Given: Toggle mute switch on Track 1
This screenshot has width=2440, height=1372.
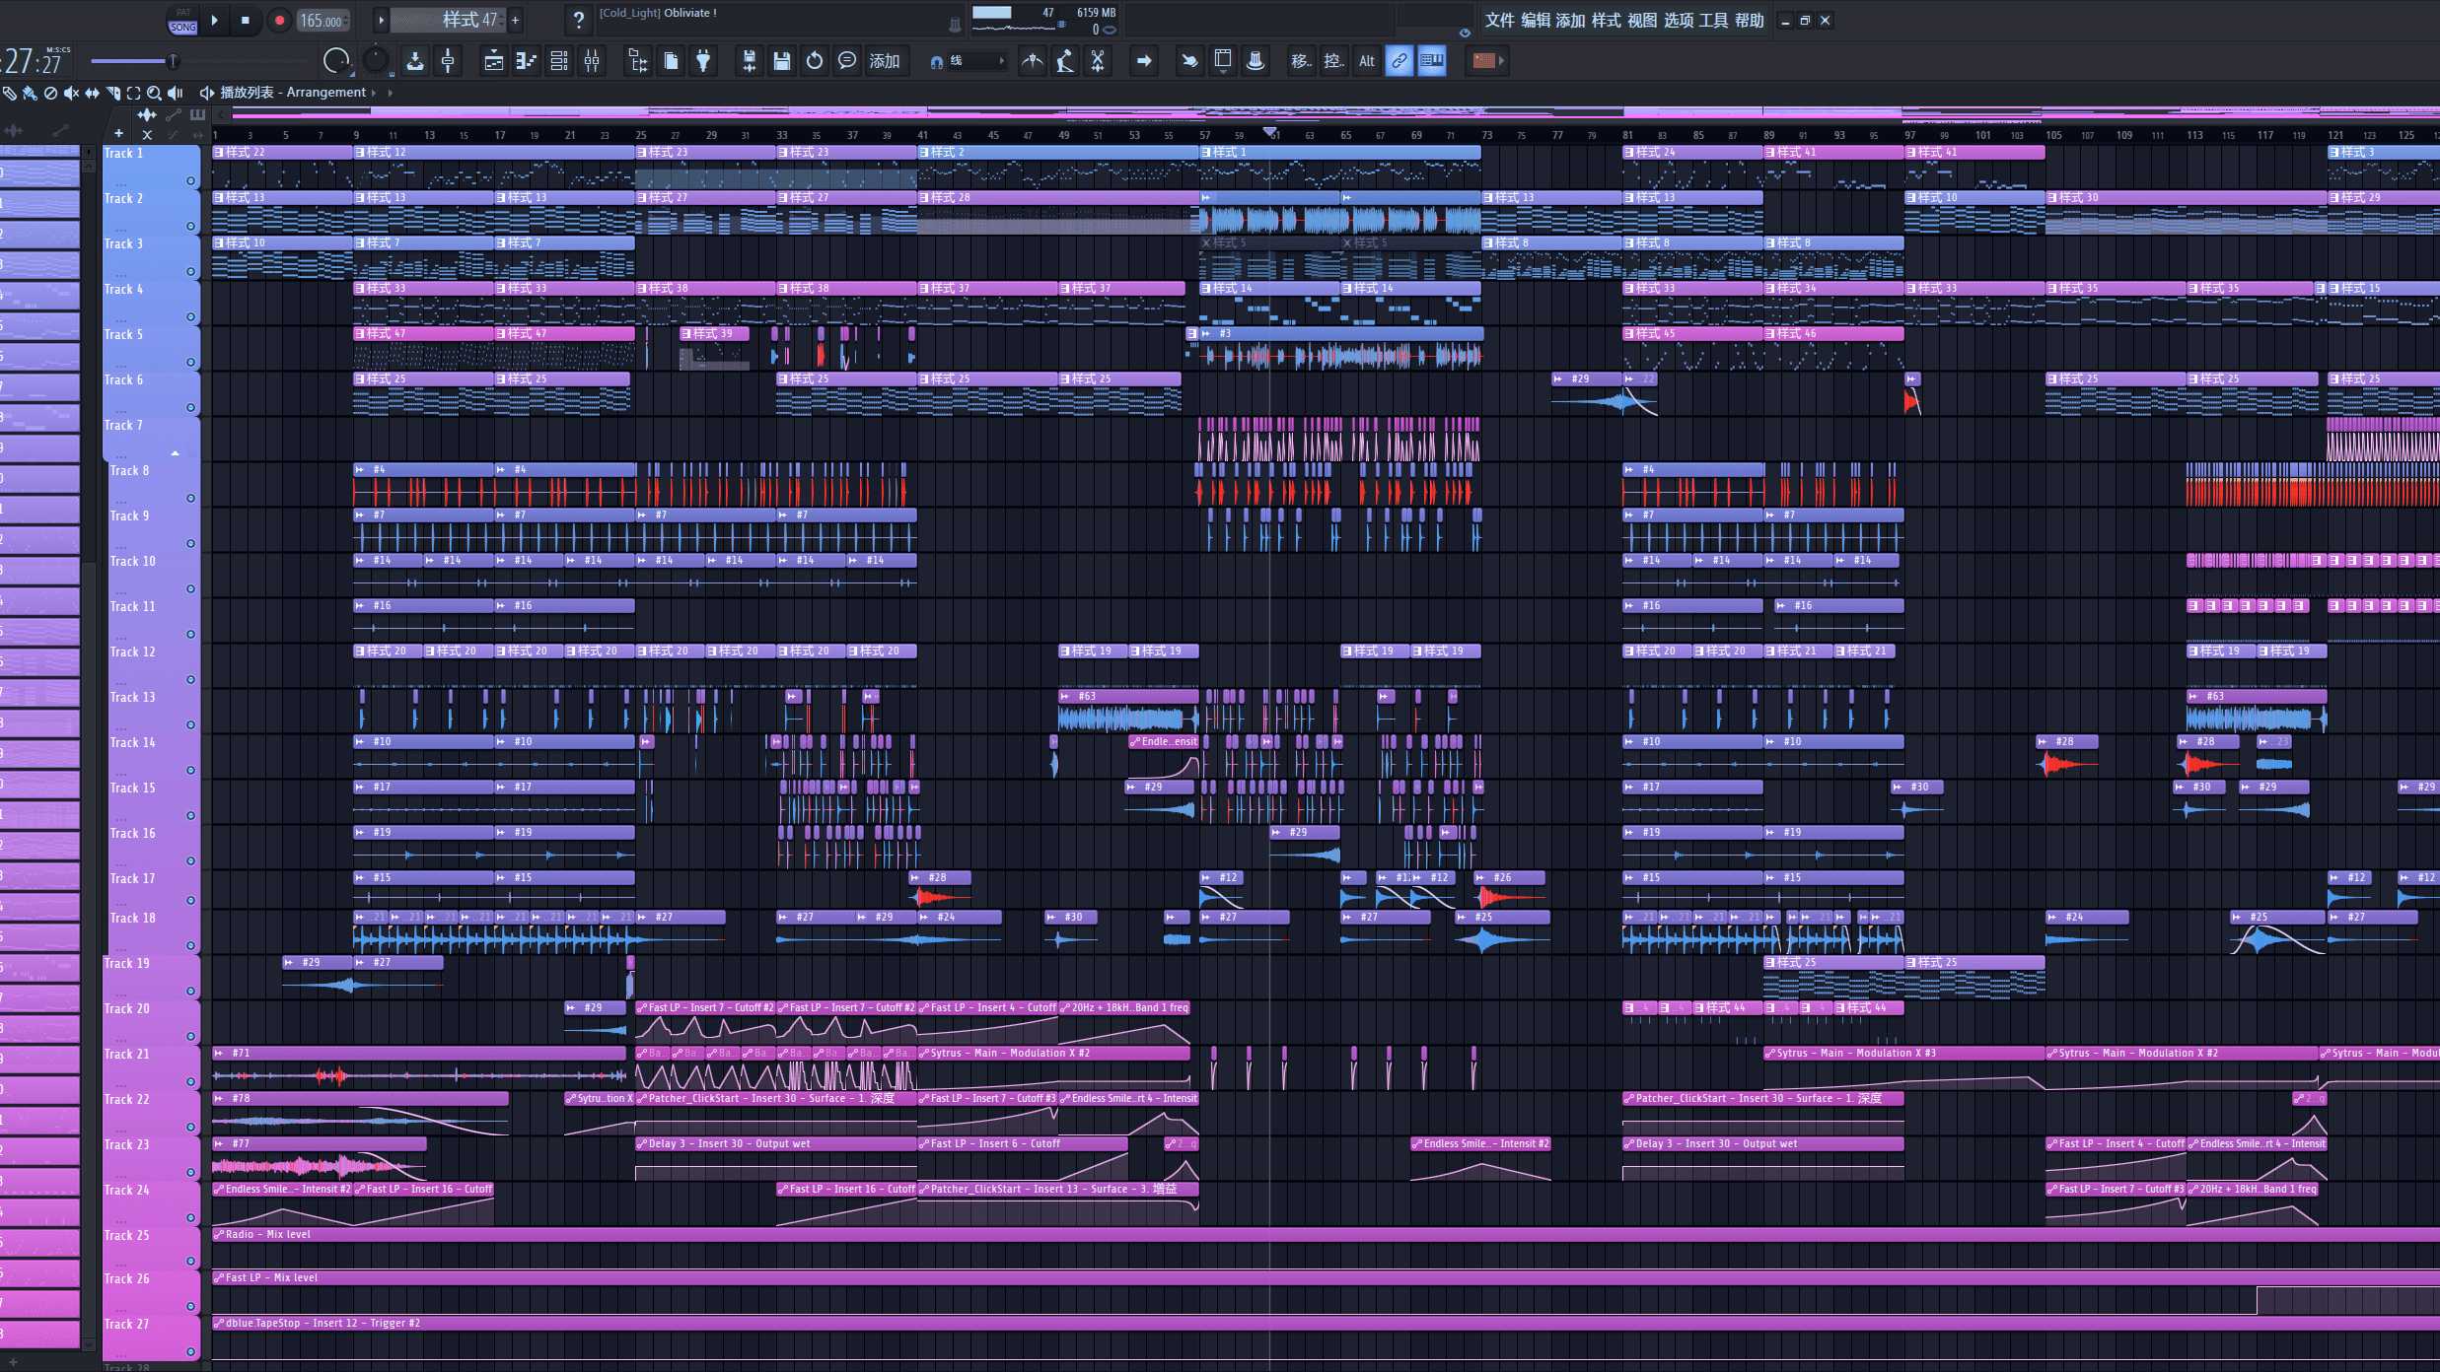Looking at the screenshot, I should point(190,181).
